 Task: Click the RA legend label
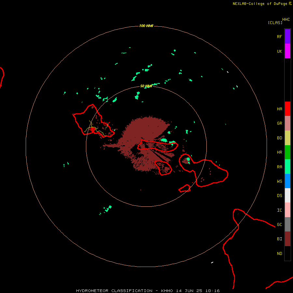[x=279, y=167]
